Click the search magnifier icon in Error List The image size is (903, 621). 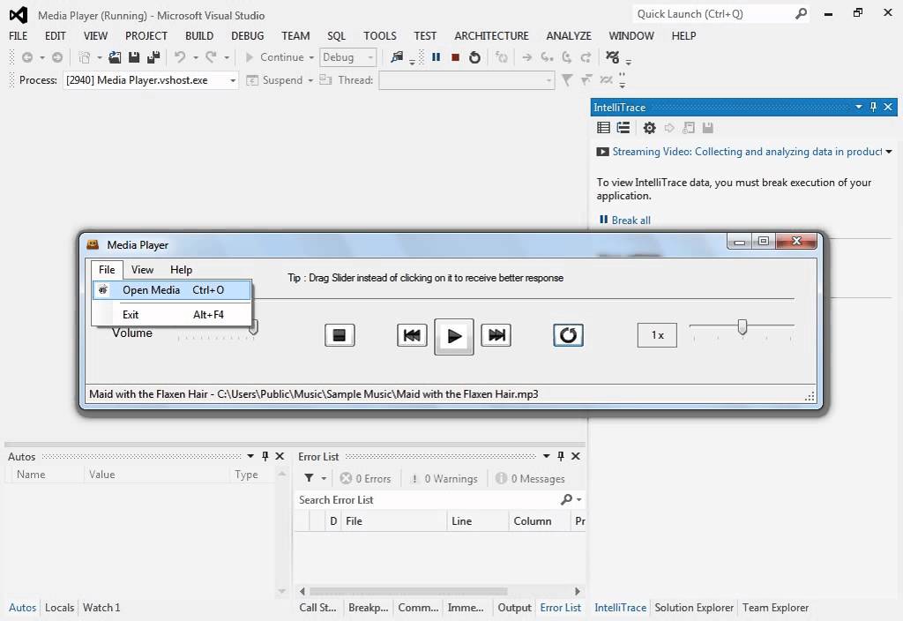coord(567,499)
